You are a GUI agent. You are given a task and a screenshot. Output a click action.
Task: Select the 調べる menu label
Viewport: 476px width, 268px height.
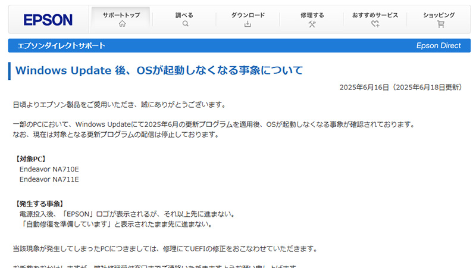click(186, 15)
